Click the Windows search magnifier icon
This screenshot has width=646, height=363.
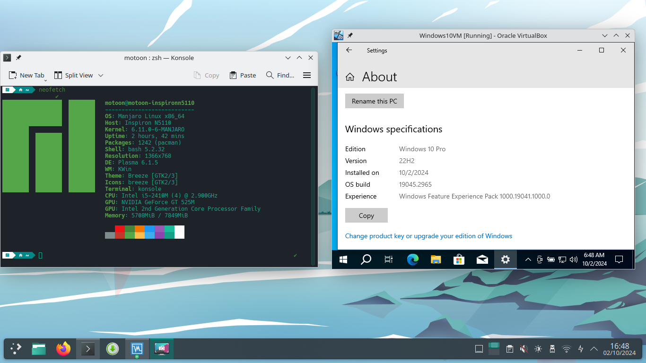(366, 259)
